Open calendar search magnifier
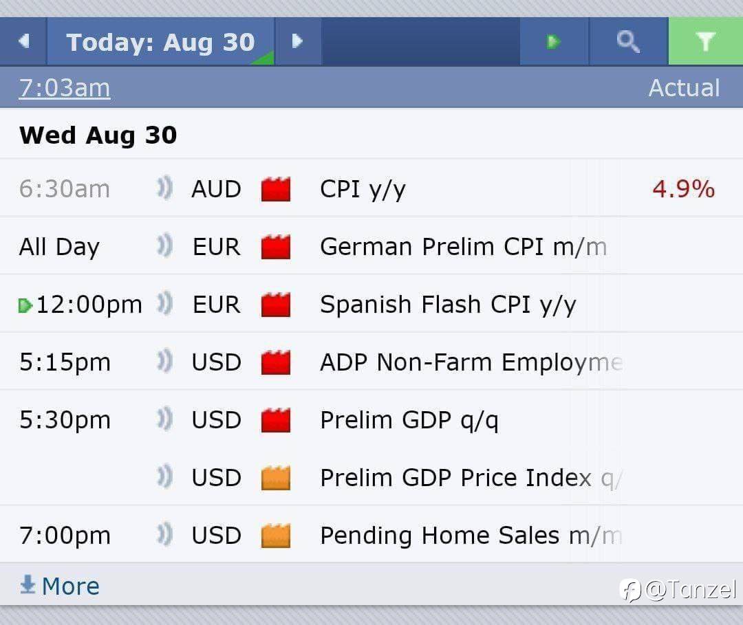 pyautogui.click(x=628, y=41)
